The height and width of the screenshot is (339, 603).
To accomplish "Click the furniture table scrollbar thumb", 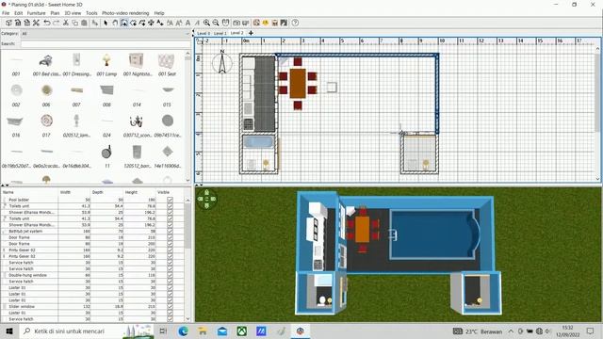I will [x=187, y=226].
